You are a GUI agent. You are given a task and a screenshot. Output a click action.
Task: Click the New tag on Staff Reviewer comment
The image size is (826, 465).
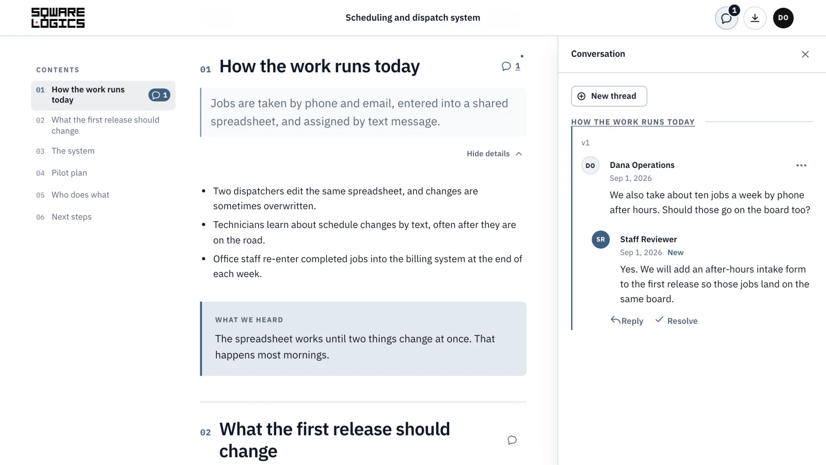click(675, 253)
